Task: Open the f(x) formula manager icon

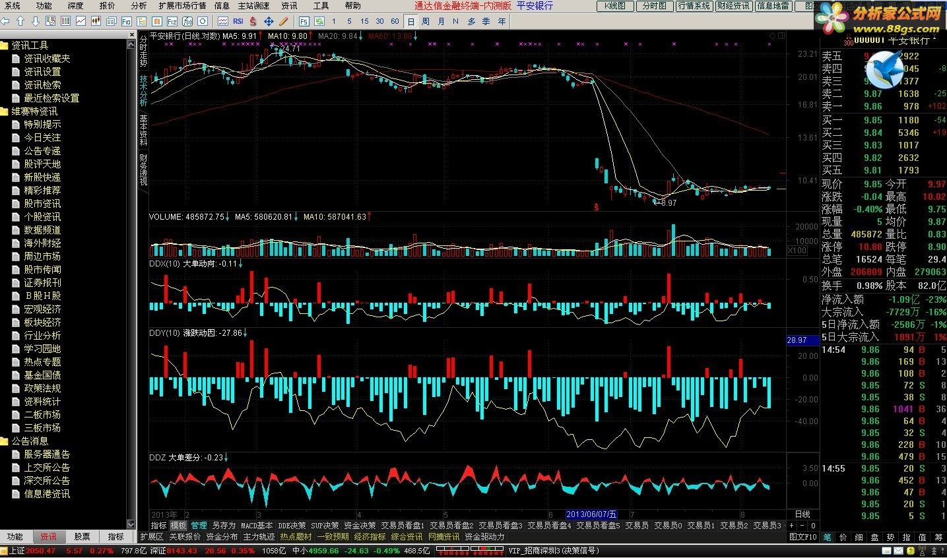Action: click(187, 21)
